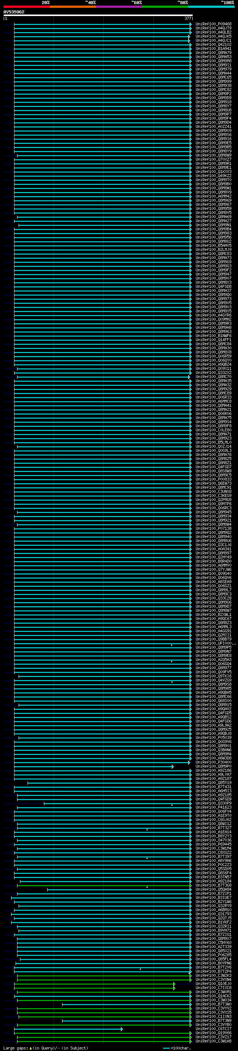Screen dimensions: 238x1051
Task: Click alignment arrowhead of UniRef100_Q10EJ0 row
Action: [174, 984]
